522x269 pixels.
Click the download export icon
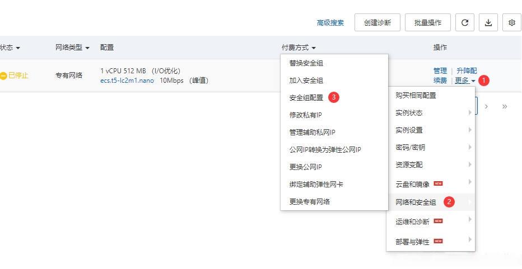point(488,23)
